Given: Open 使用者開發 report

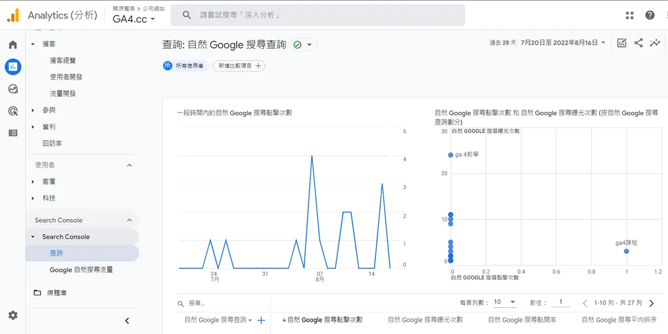Looking at the screenshot, I should (x=66, y=77).
